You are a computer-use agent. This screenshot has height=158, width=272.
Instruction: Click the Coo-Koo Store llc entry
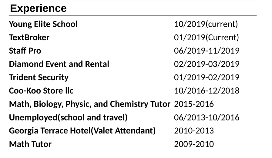41,91
